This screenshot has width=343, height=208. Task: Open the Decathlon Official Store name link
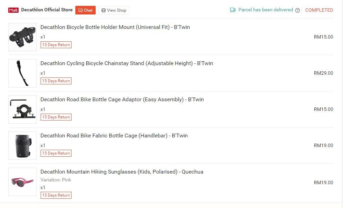(x=47, y=10)
